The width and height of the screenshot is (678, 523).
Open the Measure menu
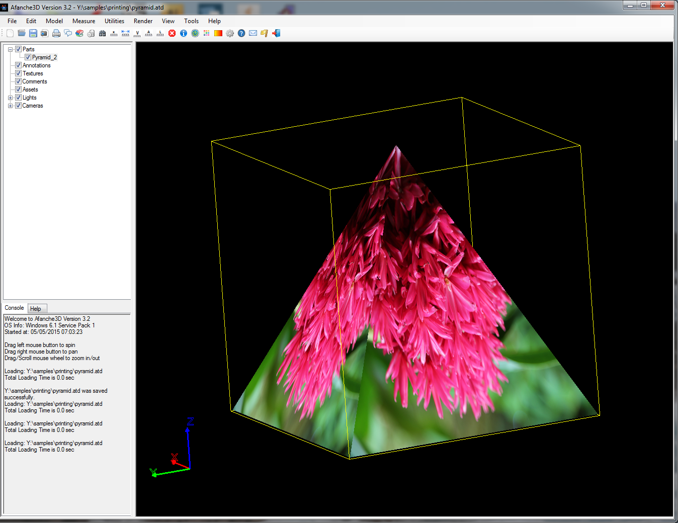point(83,21)
